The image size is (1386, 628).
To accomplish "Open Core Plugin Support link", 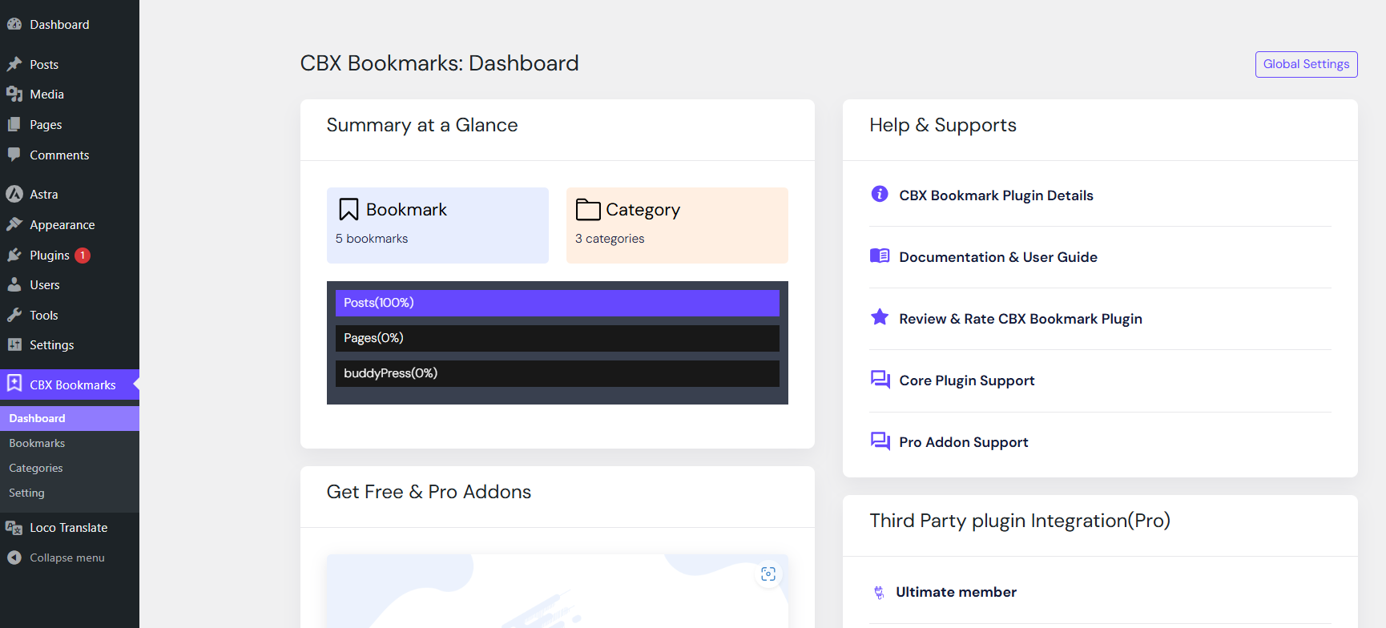I will [967, 380].
